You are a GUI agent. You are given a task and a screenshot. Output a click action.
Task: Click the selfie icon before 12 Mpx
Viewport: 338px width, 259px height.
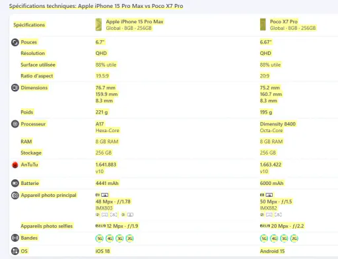coord(100,226)
